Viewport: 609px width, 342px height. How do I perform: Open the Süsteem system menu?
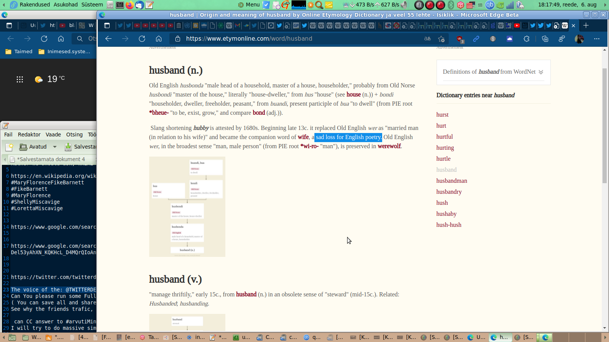[92, 5]
